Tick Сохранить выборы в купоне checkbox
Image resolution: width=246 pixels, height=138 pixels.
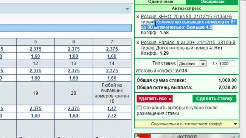point(139,108)
